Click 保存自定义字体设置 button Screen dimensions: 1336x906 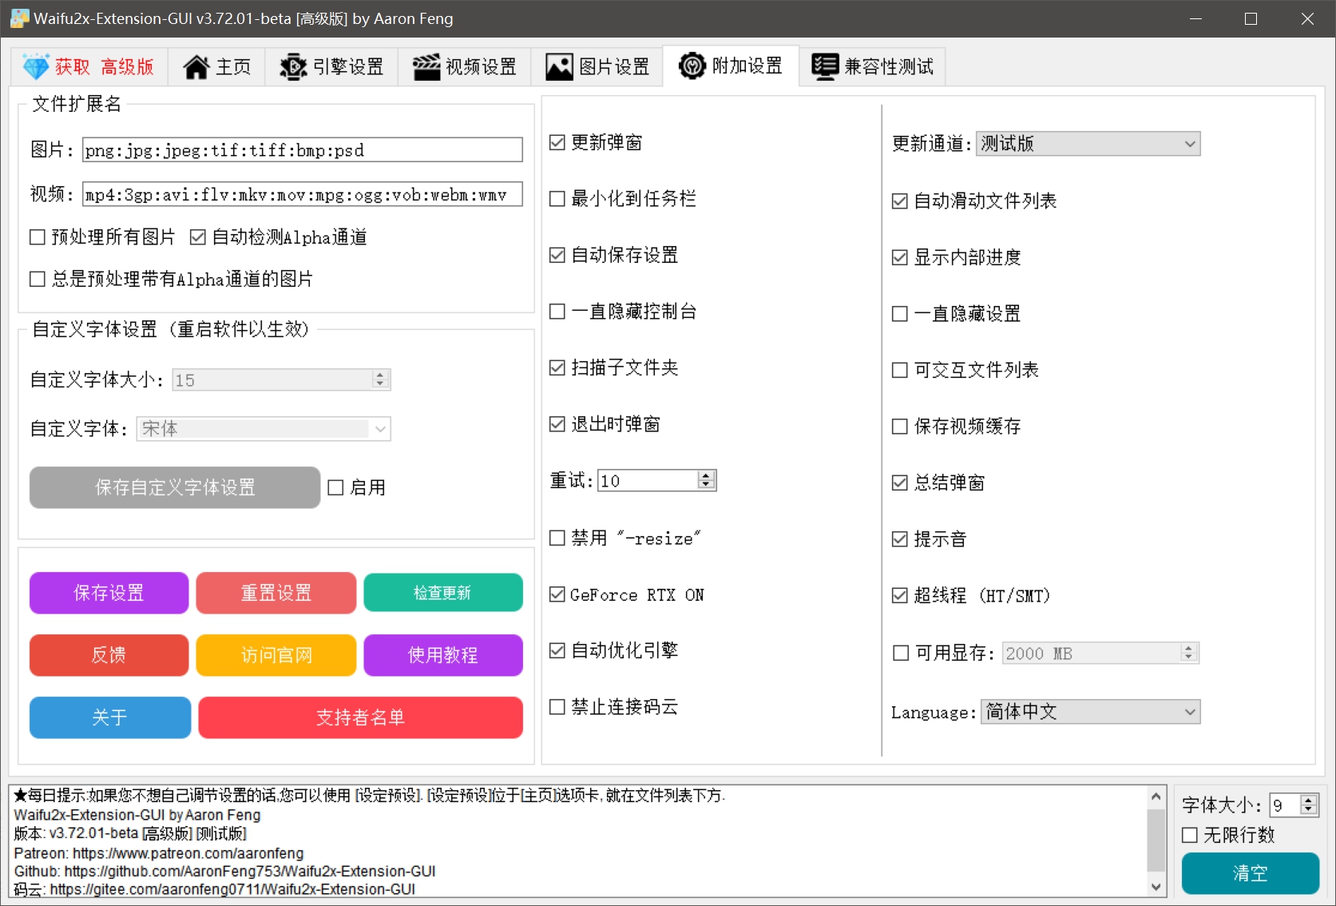tap(175, 487)
